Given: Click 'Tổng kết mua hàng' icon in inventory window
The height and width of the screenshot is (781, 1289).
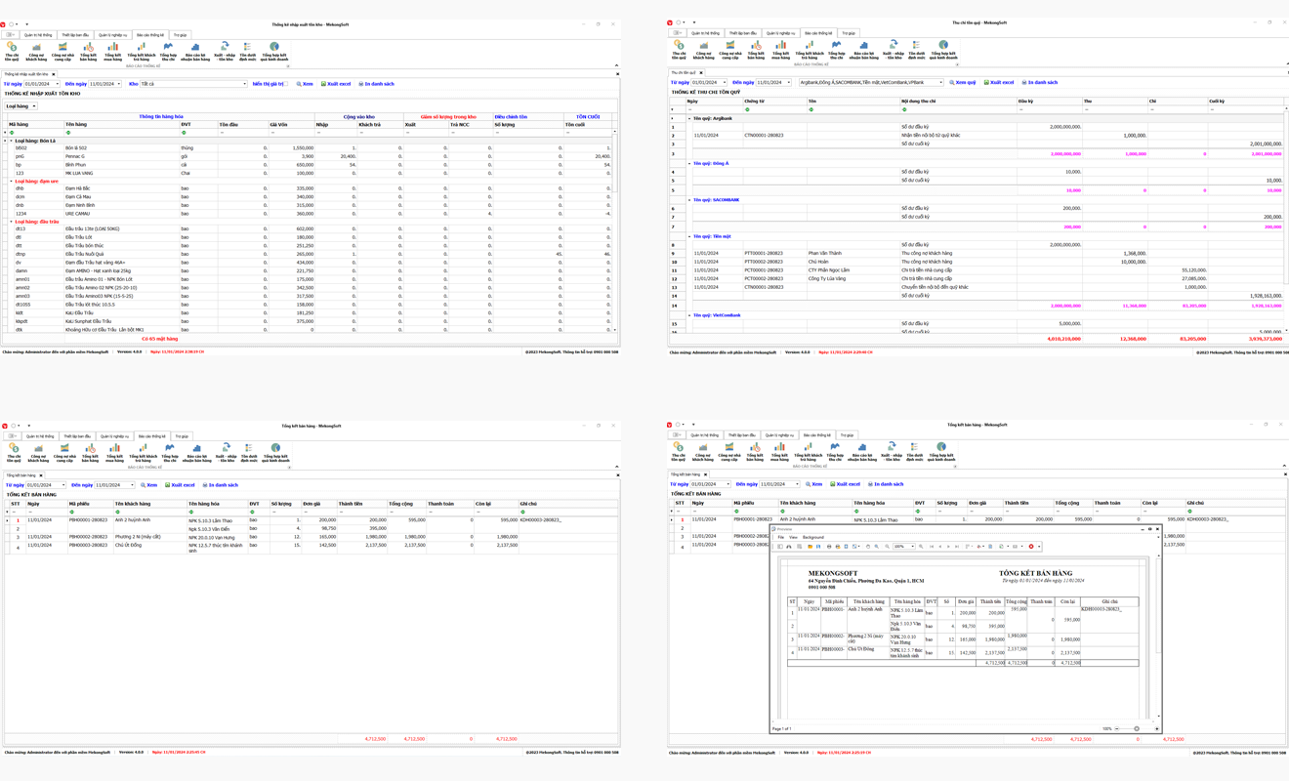Looking at the screenshot, I should point(113,49).
